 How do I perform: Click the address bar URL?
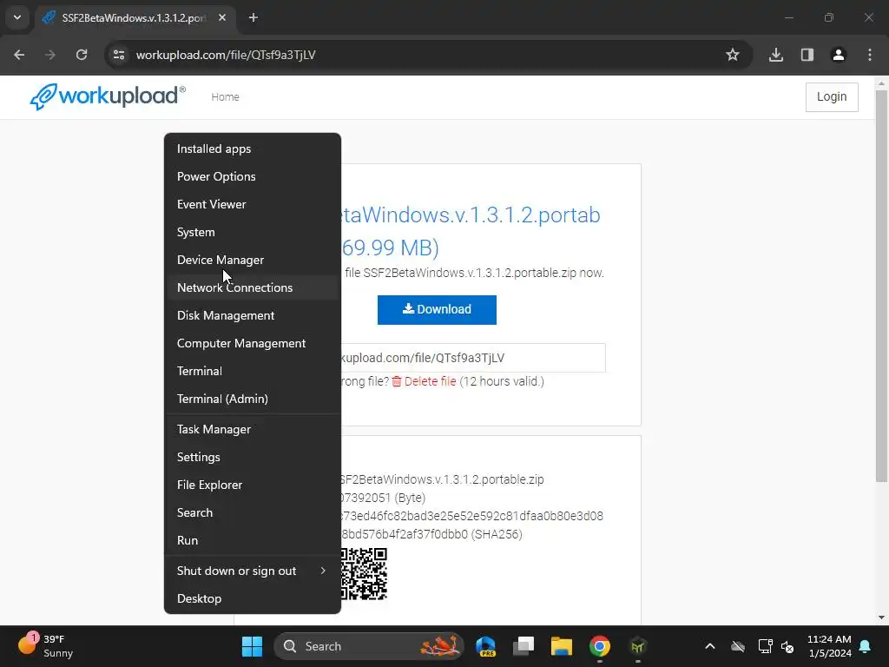tap(226, 55)
